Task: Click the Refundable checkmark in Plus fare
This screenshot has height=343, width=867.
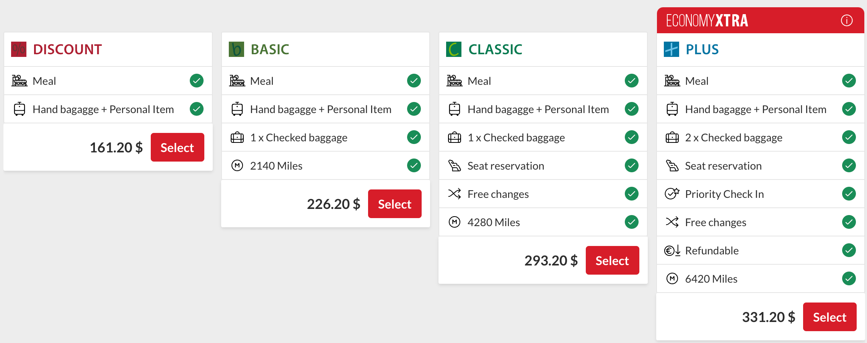Action: [x=849, y=250]
